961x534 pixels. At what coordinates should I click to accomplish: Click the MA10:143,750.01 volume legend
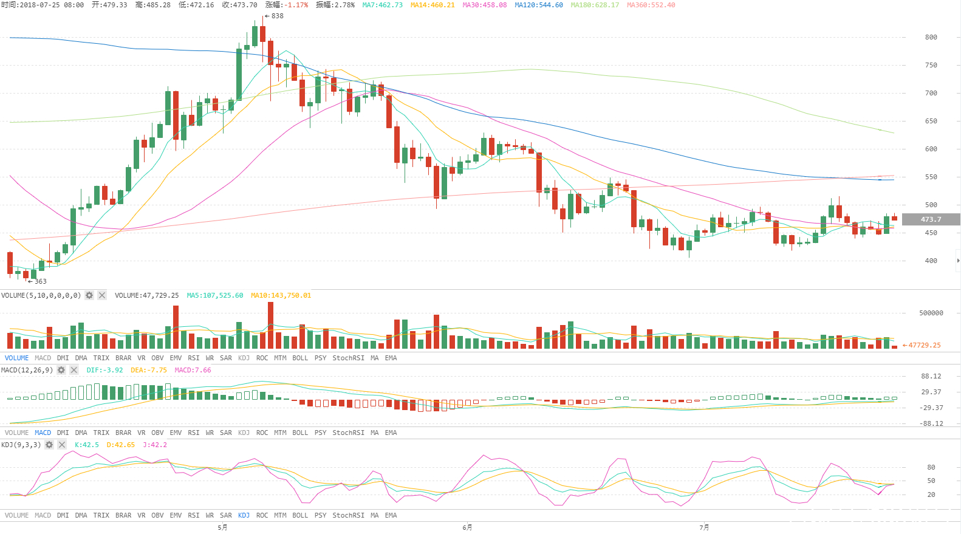pos(281,295)
